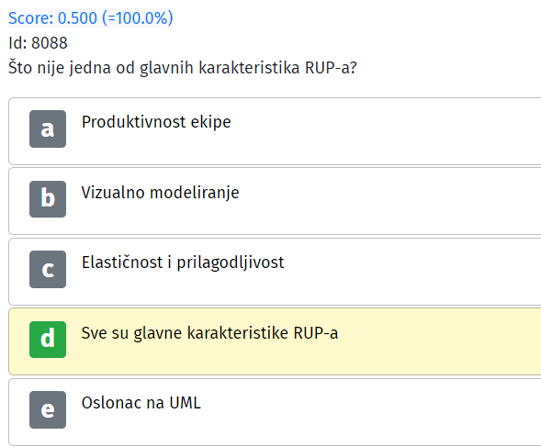The width and height of the screenshot is (541, 447).
Task: Select answer badge 'c'
Action: (x=48, y=269)
